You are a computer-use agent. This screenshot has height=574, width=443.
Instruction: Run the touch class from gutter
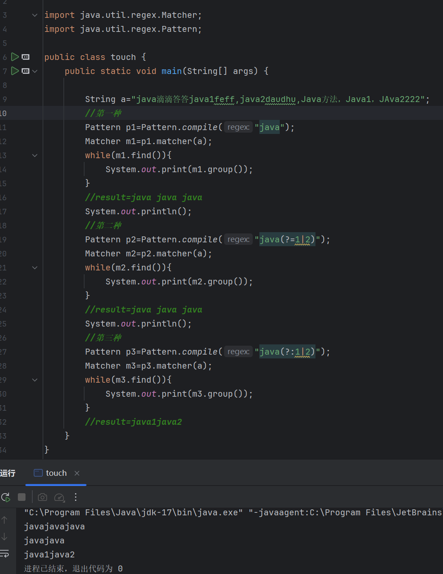15,57
